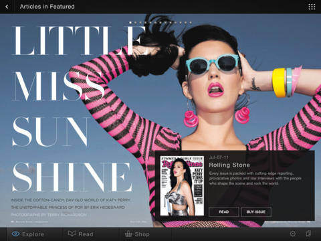Open the grid view icon in header
Image resolution: width=321 pixels, height=241 pixels.
pos(312,7)
